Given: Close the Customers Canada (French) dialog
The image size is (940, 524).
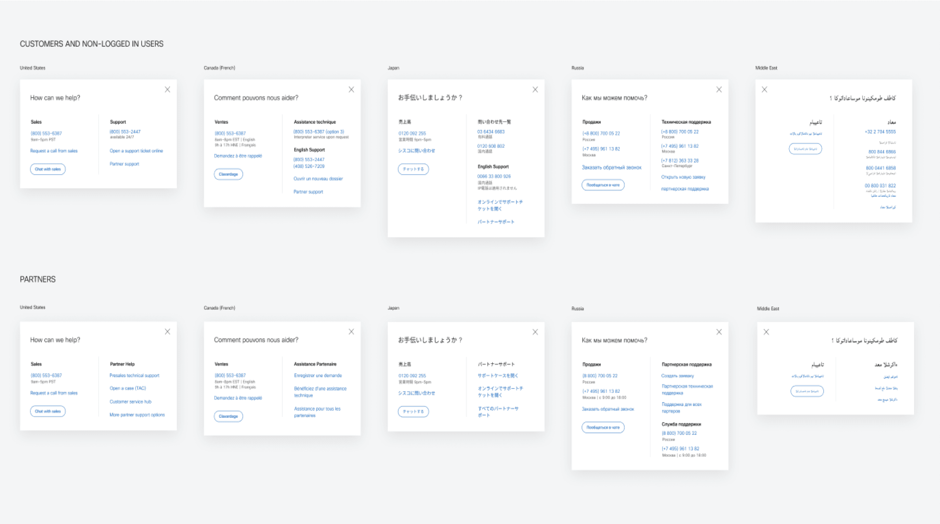Looking at the screenshot, I should 351,89.
